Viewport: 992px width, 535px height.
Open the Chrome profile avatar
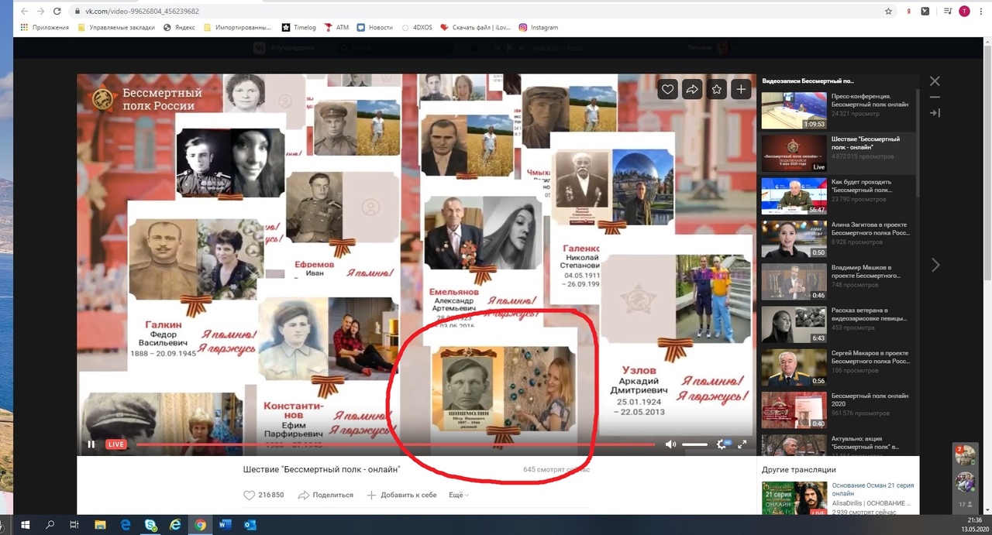pos(964,12)
